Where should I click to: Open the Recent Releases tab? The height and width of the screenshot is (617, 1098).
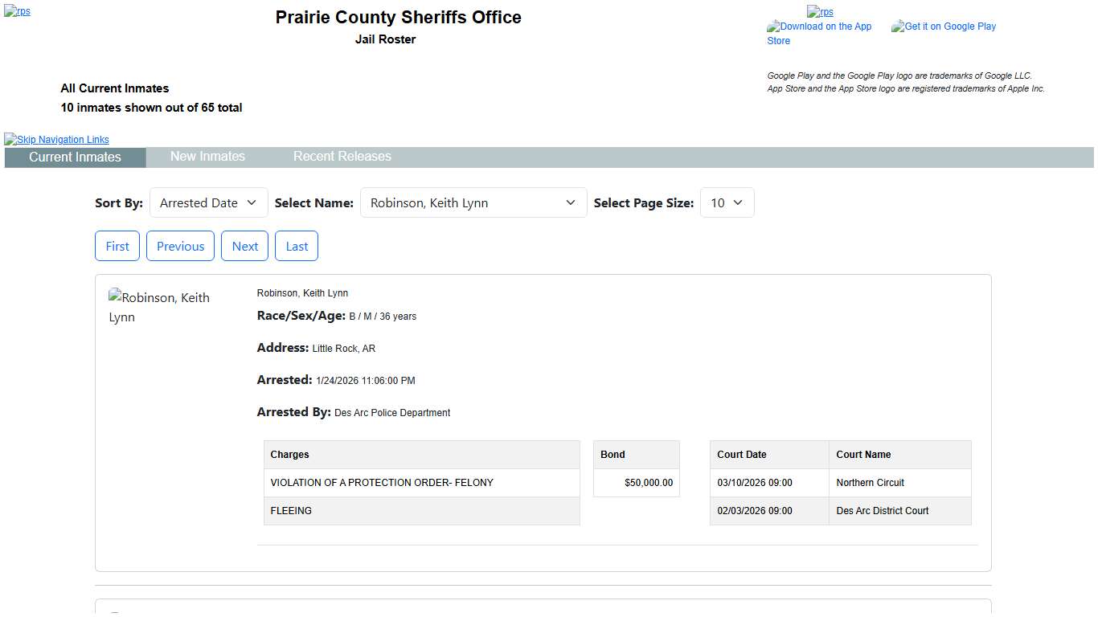pos(342,157)
